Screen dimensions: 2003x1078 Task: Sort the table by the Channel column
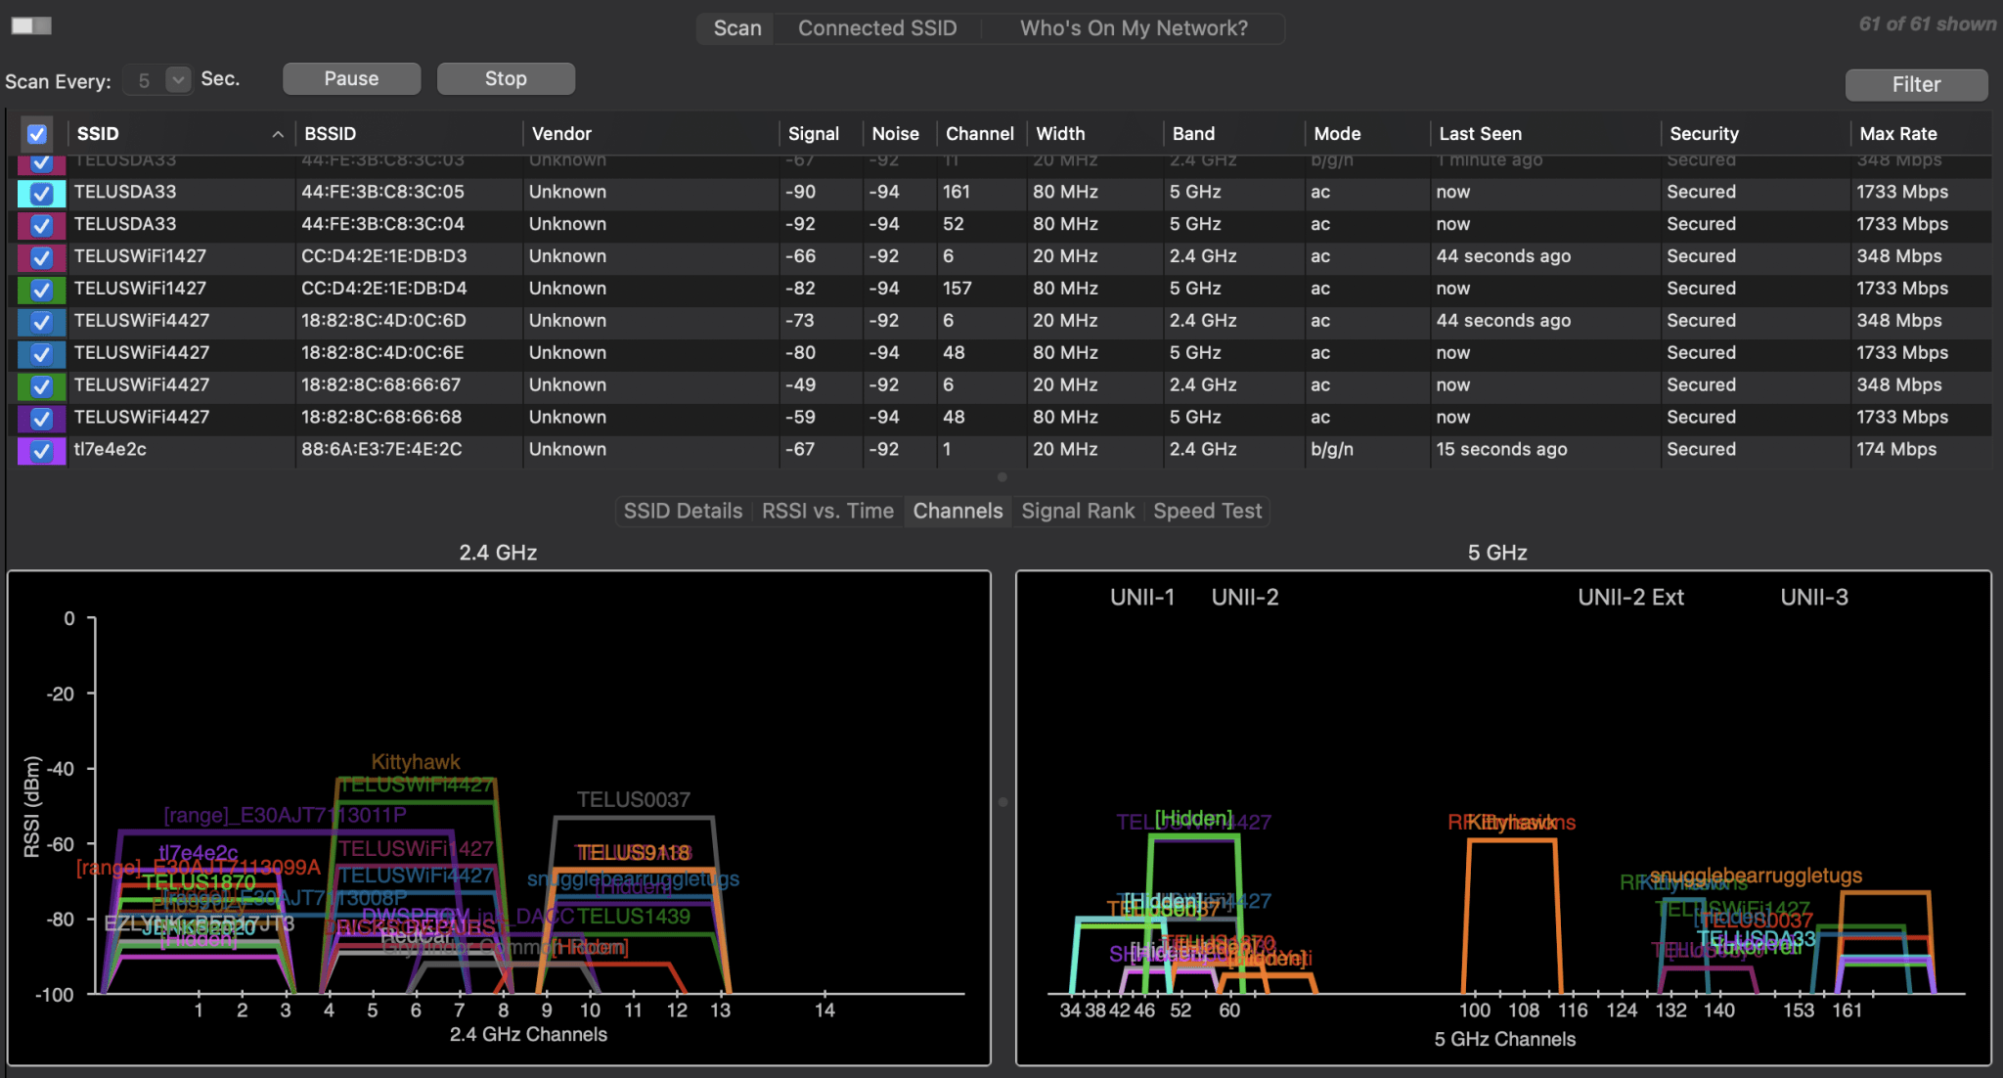(980, 134)
